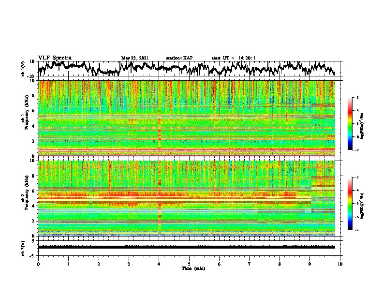Click the ch.2 spectrogram color scale bar
Viewport: 383px width, 296px height.
tap(350, 204)
